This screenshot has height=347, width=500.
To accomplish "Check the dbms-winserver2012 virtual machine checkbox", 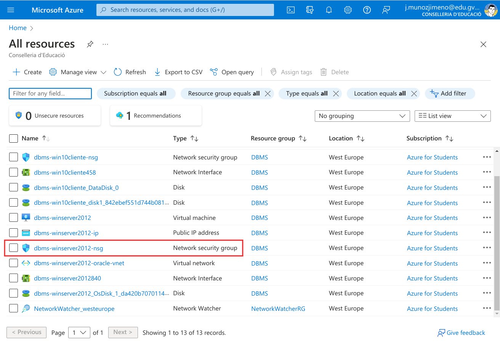I will pyautogui.click(x=13, y=218).
